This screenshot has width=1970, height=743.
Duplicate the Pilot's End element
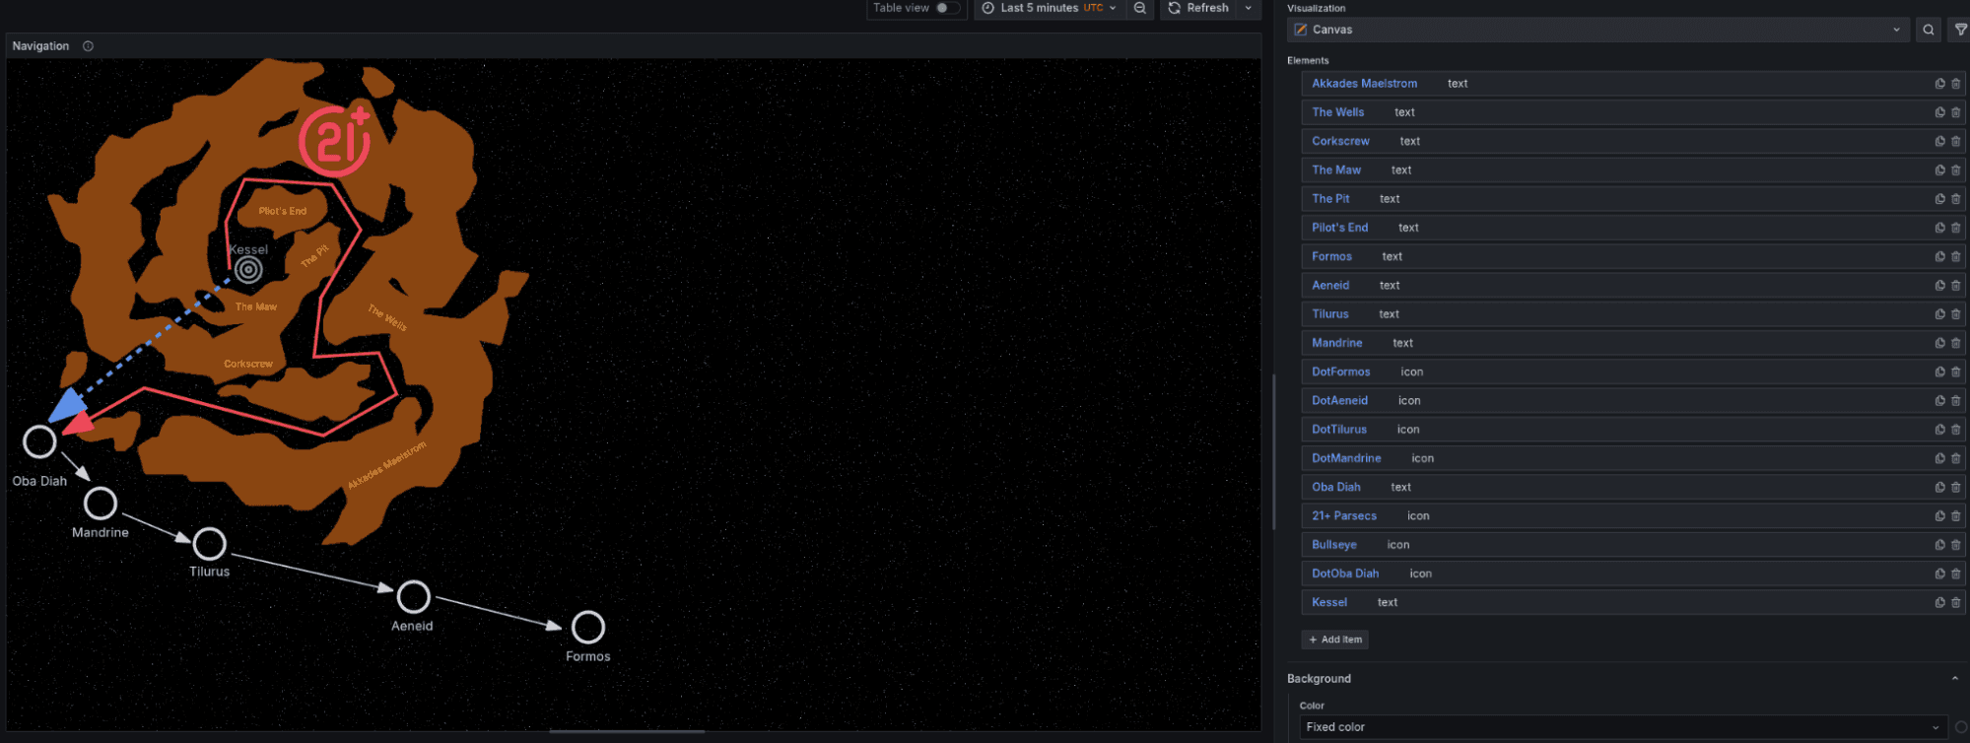click(x=1939, y=228)
